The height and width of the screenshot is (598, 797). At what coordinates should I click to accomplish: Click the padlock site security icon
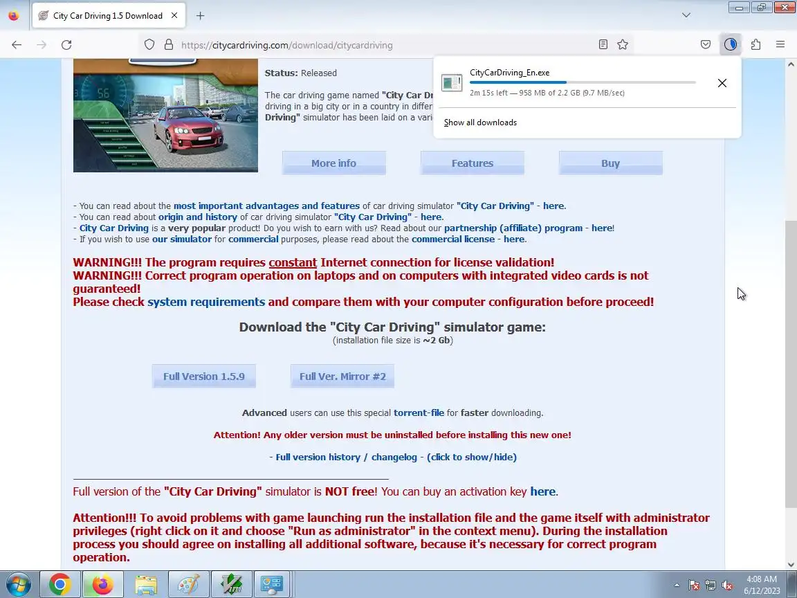(x=169, y=45)
